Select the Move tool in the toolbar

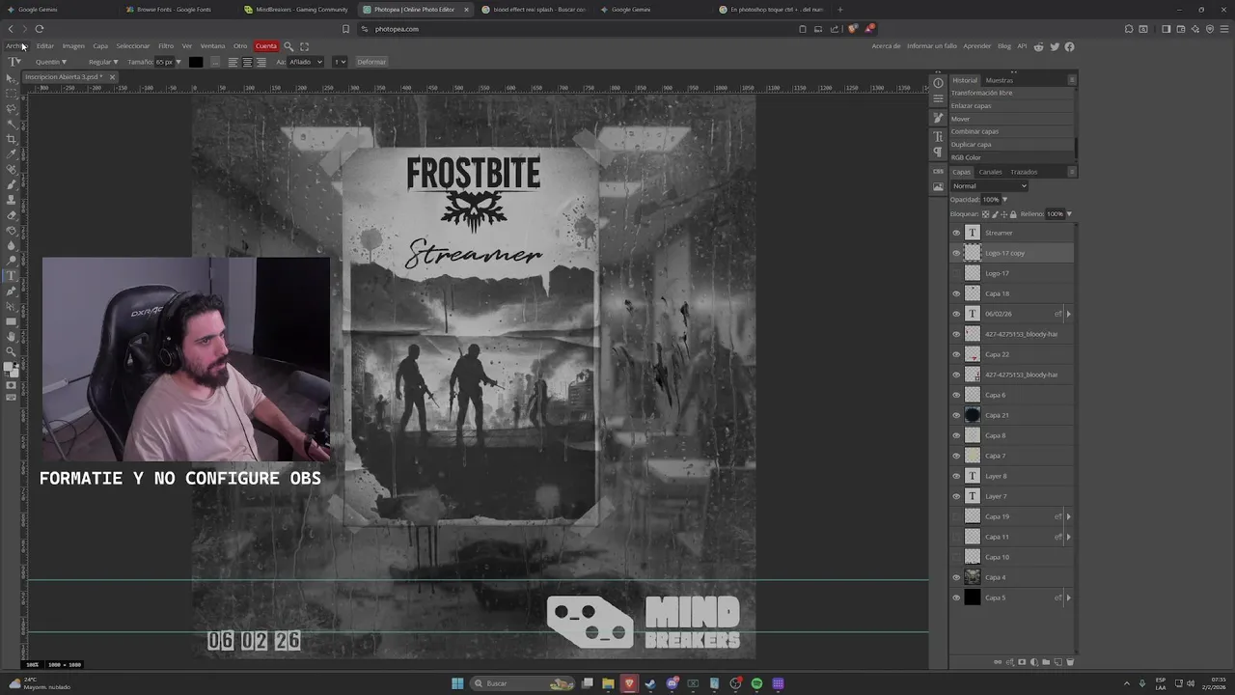[12, 78]
